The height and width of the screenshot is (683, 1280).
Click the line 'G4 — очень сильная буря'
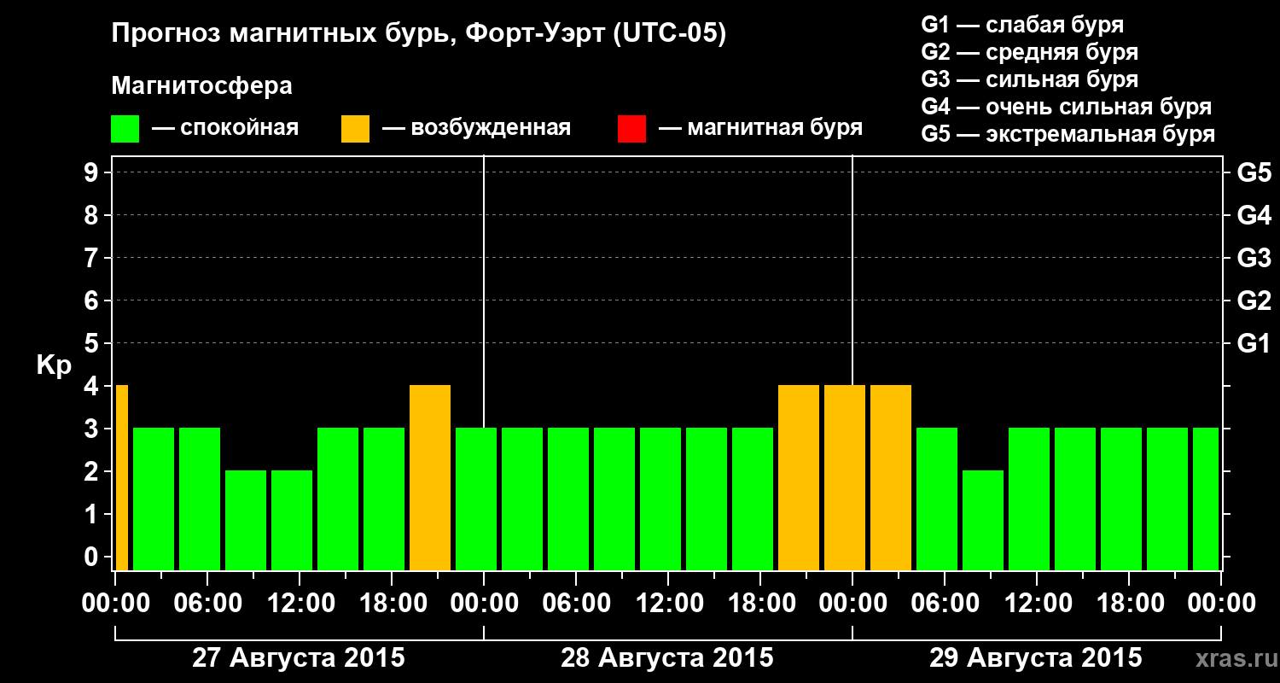point(1067,107)
